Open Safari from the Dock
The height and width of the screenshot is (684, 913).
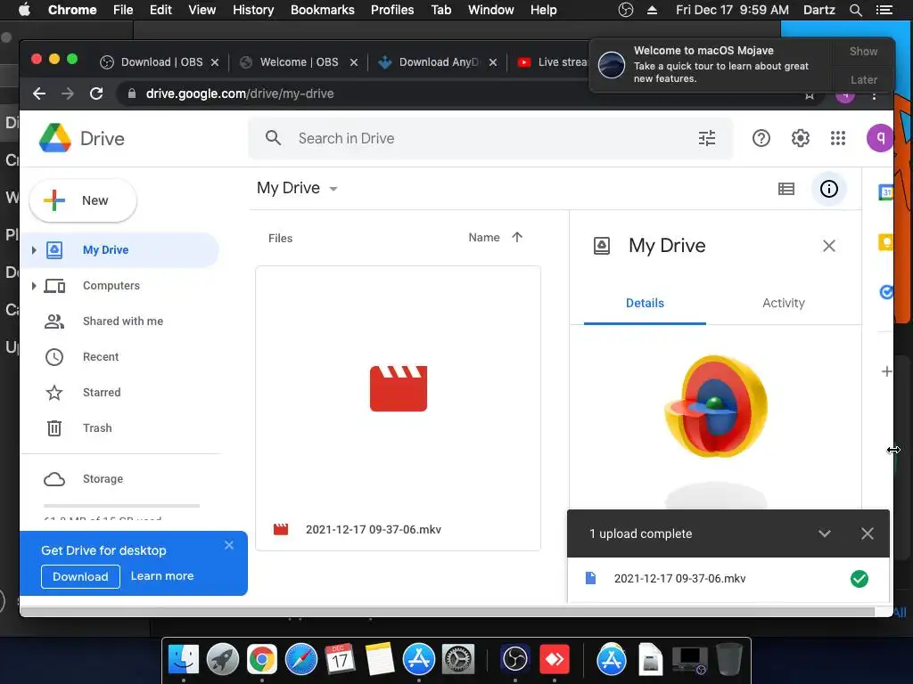[x=301, y=660]
